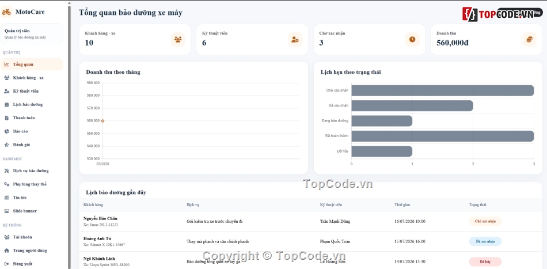Image resolution: width=547 pixels, height=269 pixels.
Task: Click the house icon for Trang người dùng
Action: [7, 251]
